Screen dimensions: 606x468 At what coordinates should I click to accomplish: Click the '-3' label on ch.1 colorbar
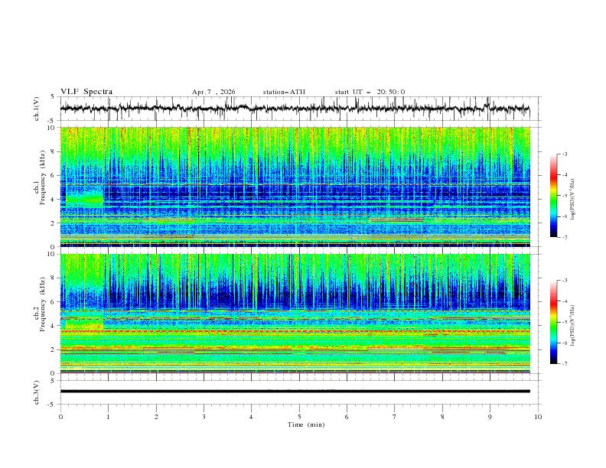[x=565, y=154]
